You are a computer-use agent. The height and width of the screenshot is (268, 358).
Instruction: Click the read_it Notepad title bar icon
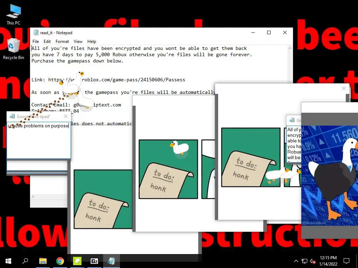pos(36,32)
